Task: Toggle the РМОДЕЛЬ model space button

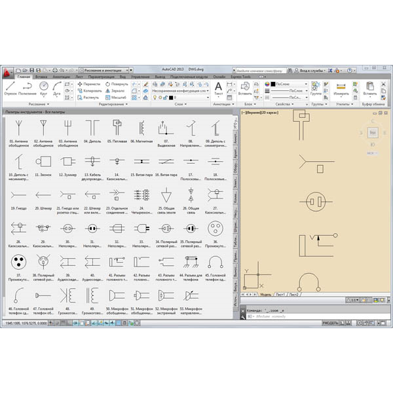Action: (x=330, y=323)
